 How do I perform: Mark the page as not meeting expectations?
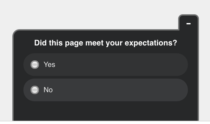click(x=35, y=90)
